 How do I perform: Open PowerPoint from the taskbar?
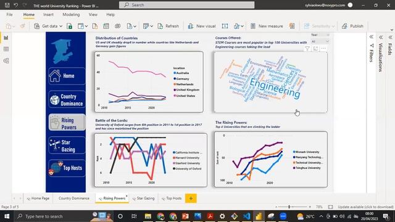(185, 216)
